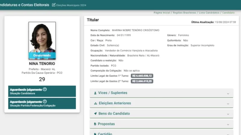Click the Concorrendo badge on the photo

click(42, 55)
